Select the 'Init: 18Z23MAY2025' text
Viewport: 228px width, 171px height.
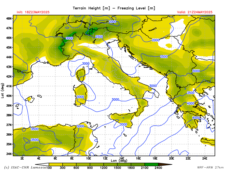33,12
